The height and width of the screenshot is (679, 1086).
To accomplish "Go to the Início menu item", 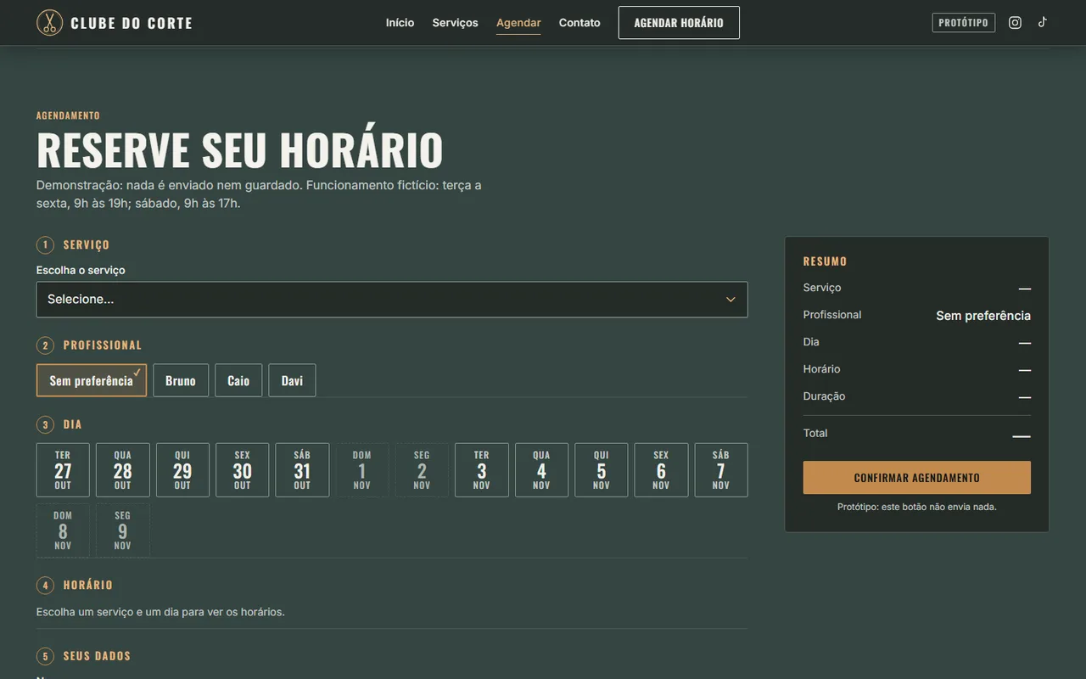I will click(x=400, y=23).
